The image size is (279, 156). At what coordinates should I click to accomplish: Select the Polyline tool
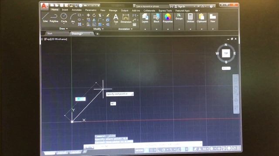point(54,18)
